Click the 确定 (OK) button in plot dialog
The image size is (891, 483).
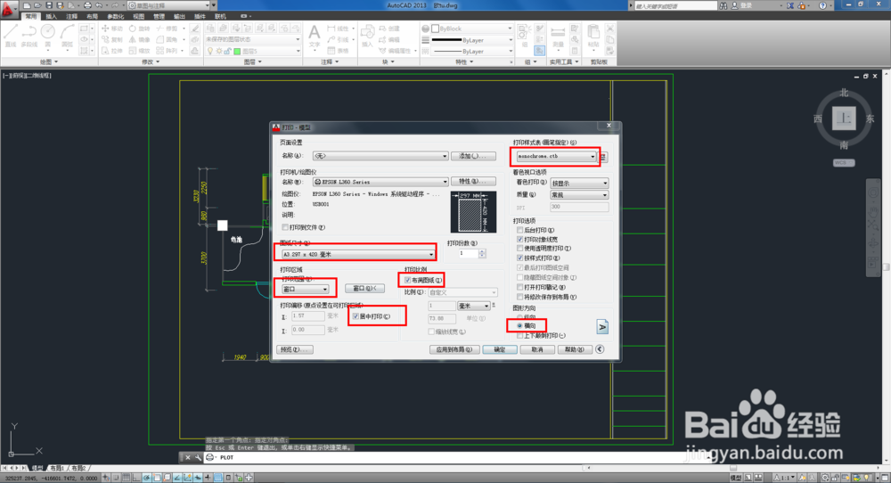point(500,349)
